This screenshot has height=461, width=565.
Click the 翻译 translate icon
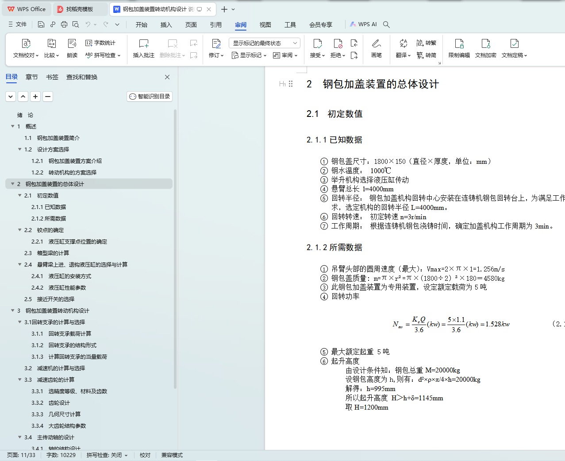click(x=404, y=43)
